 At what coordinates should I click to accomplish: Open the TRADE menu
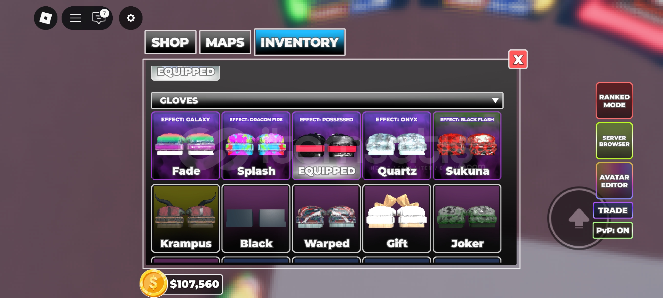coord(613,211)
